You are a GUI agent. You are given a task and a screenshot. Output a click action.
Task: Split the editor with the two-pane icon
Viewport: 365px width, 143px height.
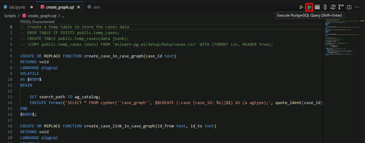pyautogui.click(x=349, y=7)
